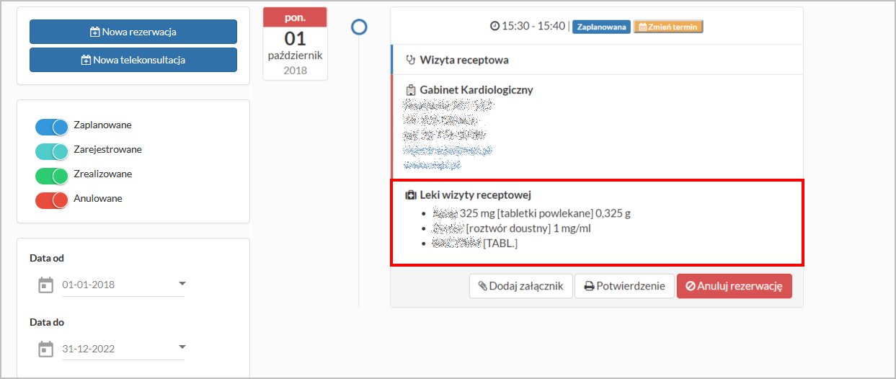
Task: Click the Wizyta receptowa heading
Action: 466,61
